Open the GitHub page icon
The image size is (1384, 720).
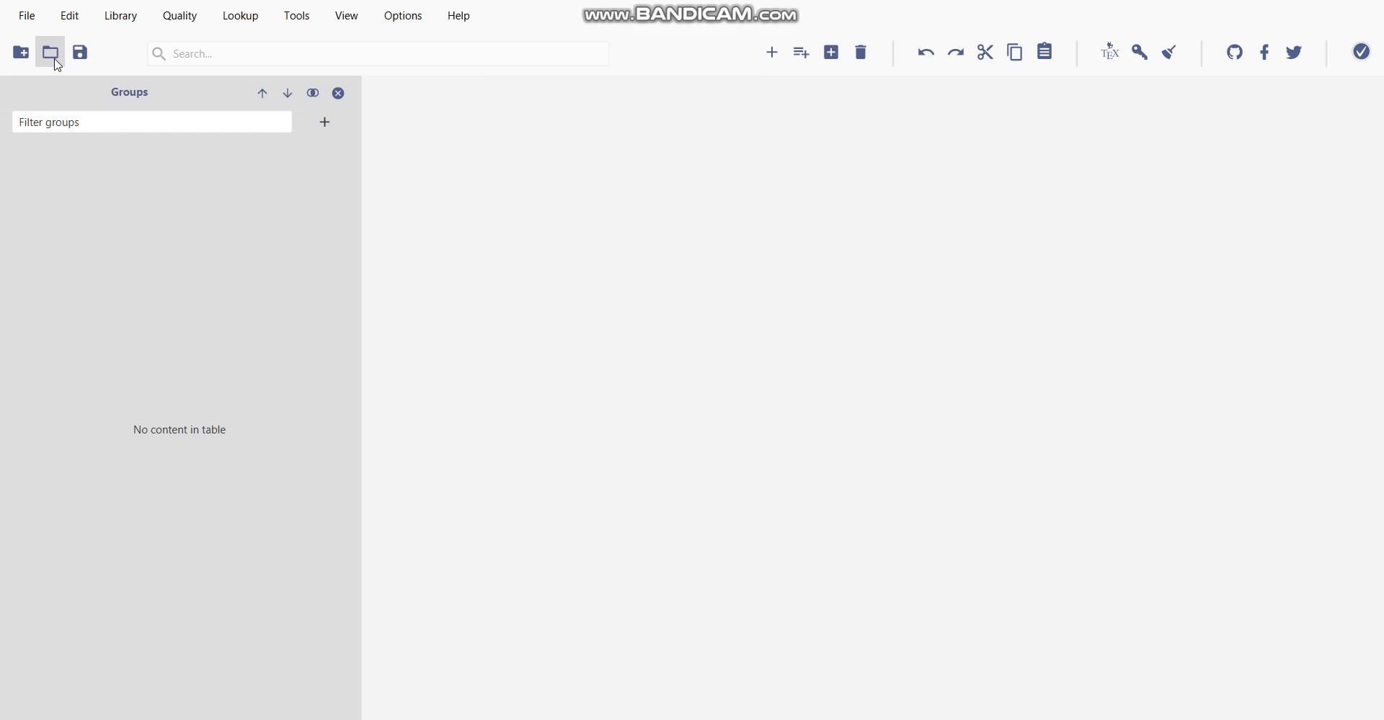point(1235,53)
